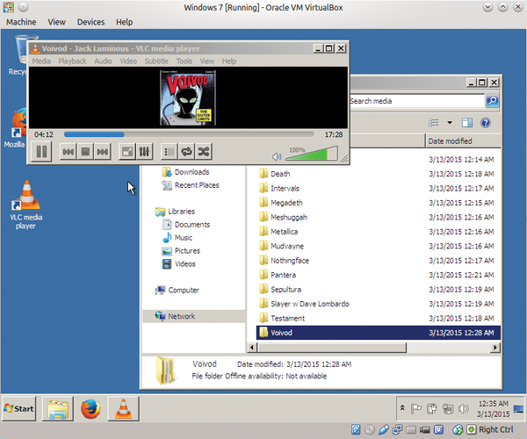The height and width of the screenshot is (439, 527).
Task: Open the change view dropdown arrow
Action: pyautogui.click(x=450, y=123)
